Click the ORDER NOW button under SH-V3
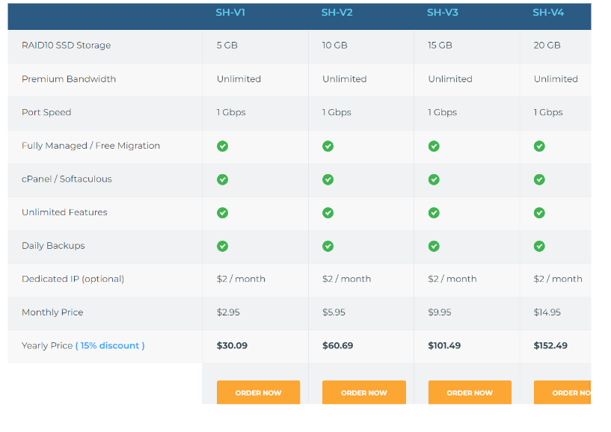The width and height of the screenshot is (611, 432). 470,392
